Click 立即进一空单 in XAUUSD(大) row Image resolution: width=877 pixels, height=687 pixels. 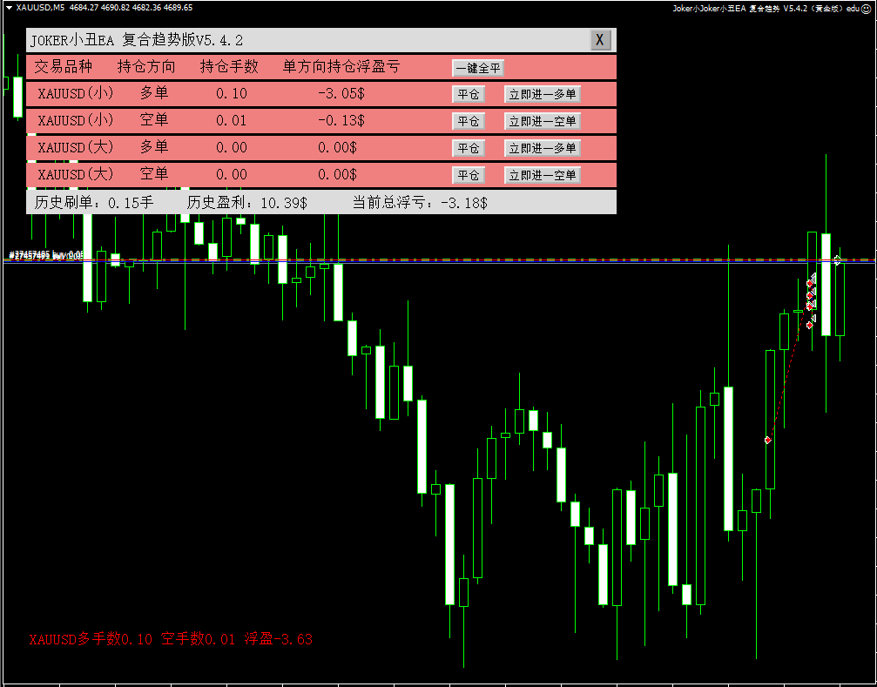pyautogui.click(x=542, y=176)
